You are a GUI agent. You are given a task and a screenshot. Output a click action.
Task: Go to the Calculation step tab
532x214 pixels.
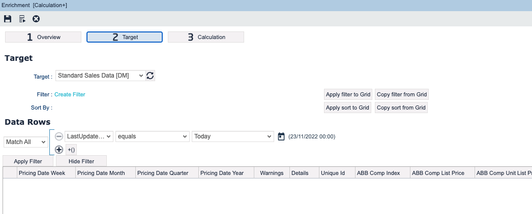pos(206,37)
